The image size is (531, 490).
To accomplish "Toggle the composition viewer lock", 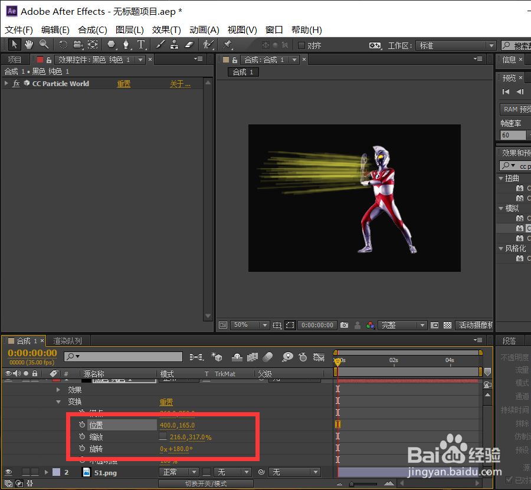I will [x=234, y=60].
